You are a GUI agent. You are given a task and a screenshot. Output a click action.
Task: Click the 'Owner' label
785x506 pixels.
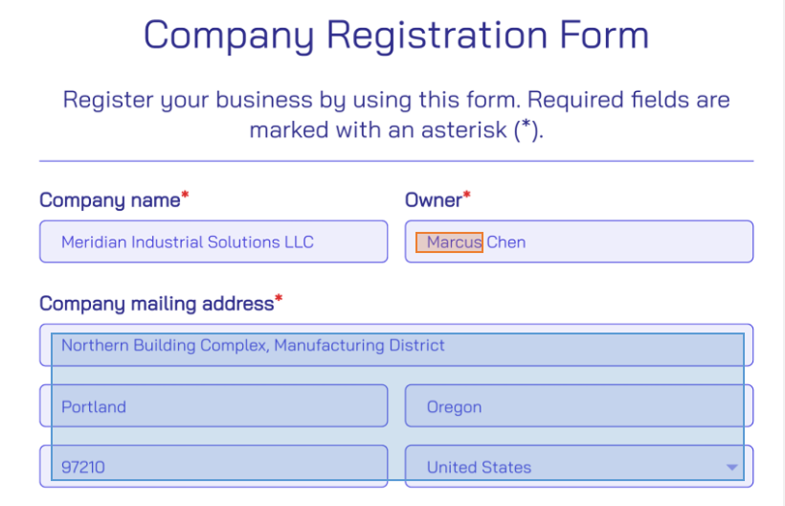pos(433,200)
